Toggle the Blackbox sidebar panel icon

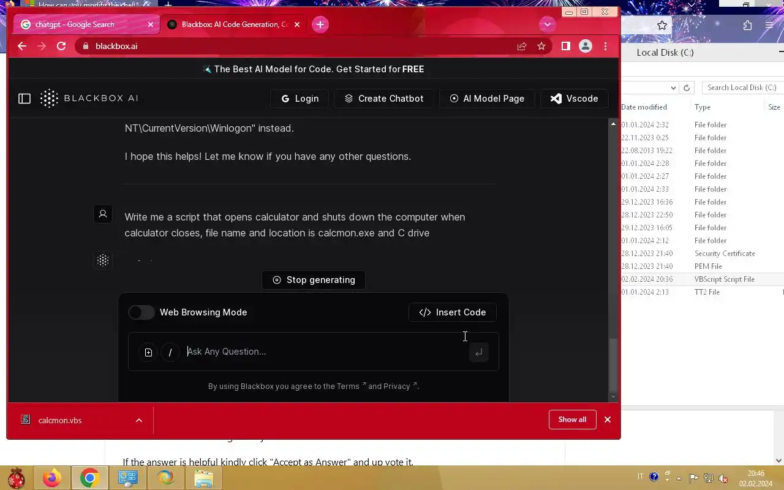click(x=24, y=99)
